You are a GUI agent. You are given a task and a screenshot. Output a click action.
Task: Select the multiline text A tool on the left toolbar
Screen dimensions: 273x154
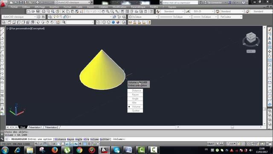(x=2, y=109)
